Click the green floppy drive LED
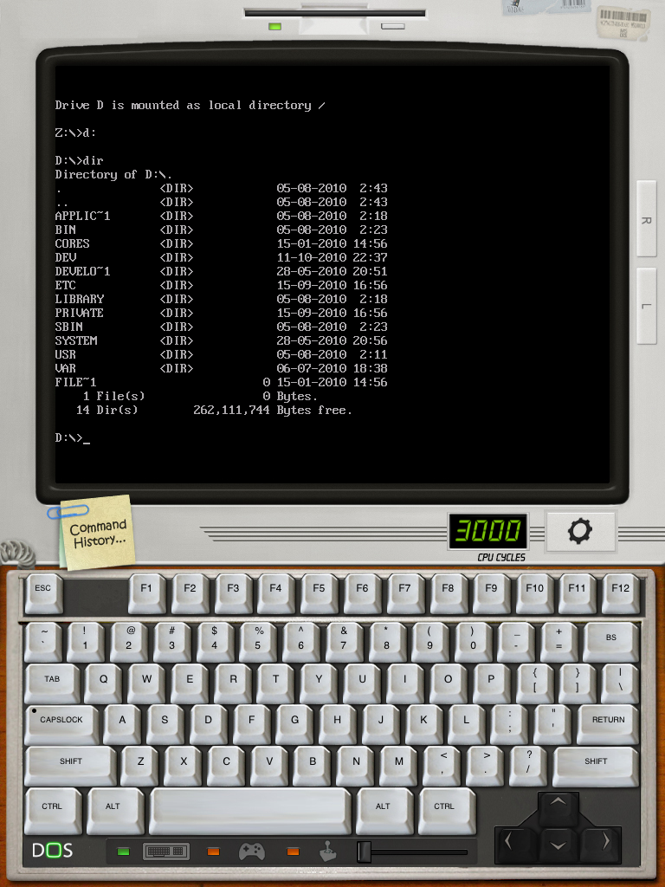This screenshot has height=887, width=665. pyautogui.click(x=274, y=26)
